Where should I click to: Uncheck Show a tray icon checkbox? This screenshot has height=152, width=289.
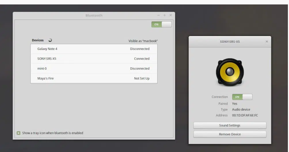tap(19, 133)
